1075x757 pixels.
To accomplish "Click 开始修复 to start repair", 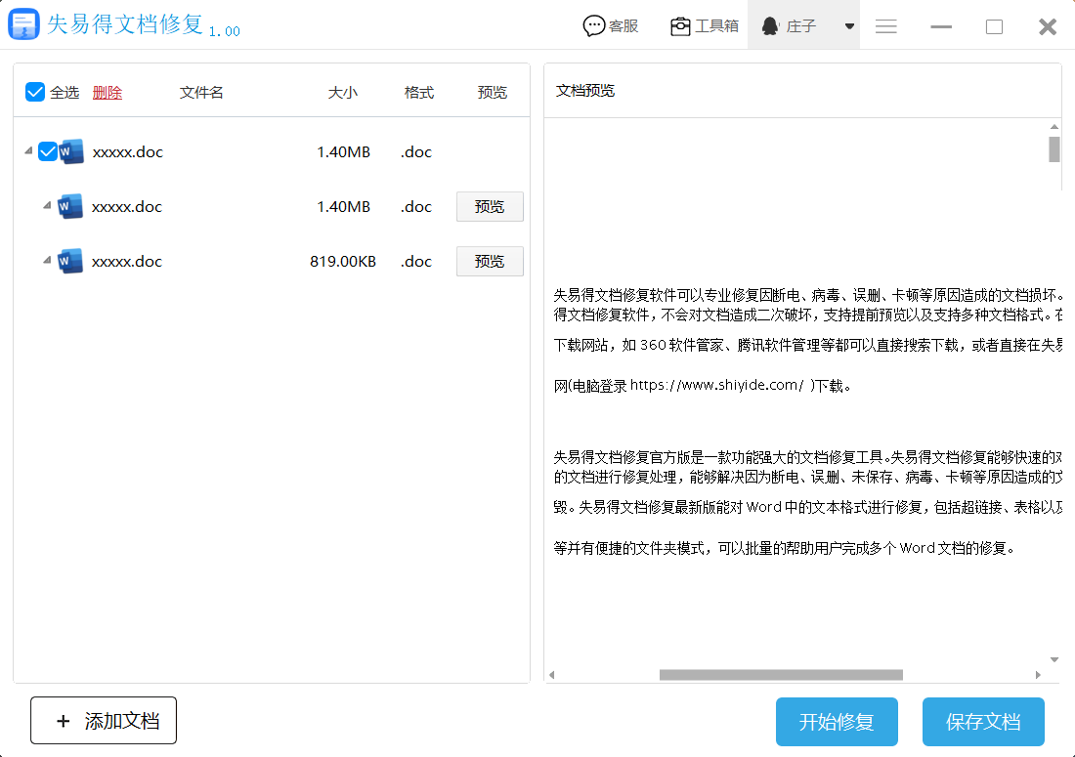I will point(837,722).
